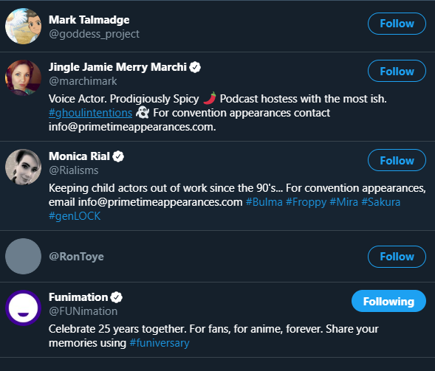
Task: Open the #ghoulintentions hashtag link
Action: click(x=90, y=113)
